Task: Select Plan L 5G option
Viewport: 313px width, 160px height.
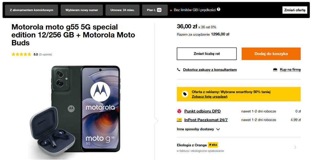Action: tap(154, 10)
